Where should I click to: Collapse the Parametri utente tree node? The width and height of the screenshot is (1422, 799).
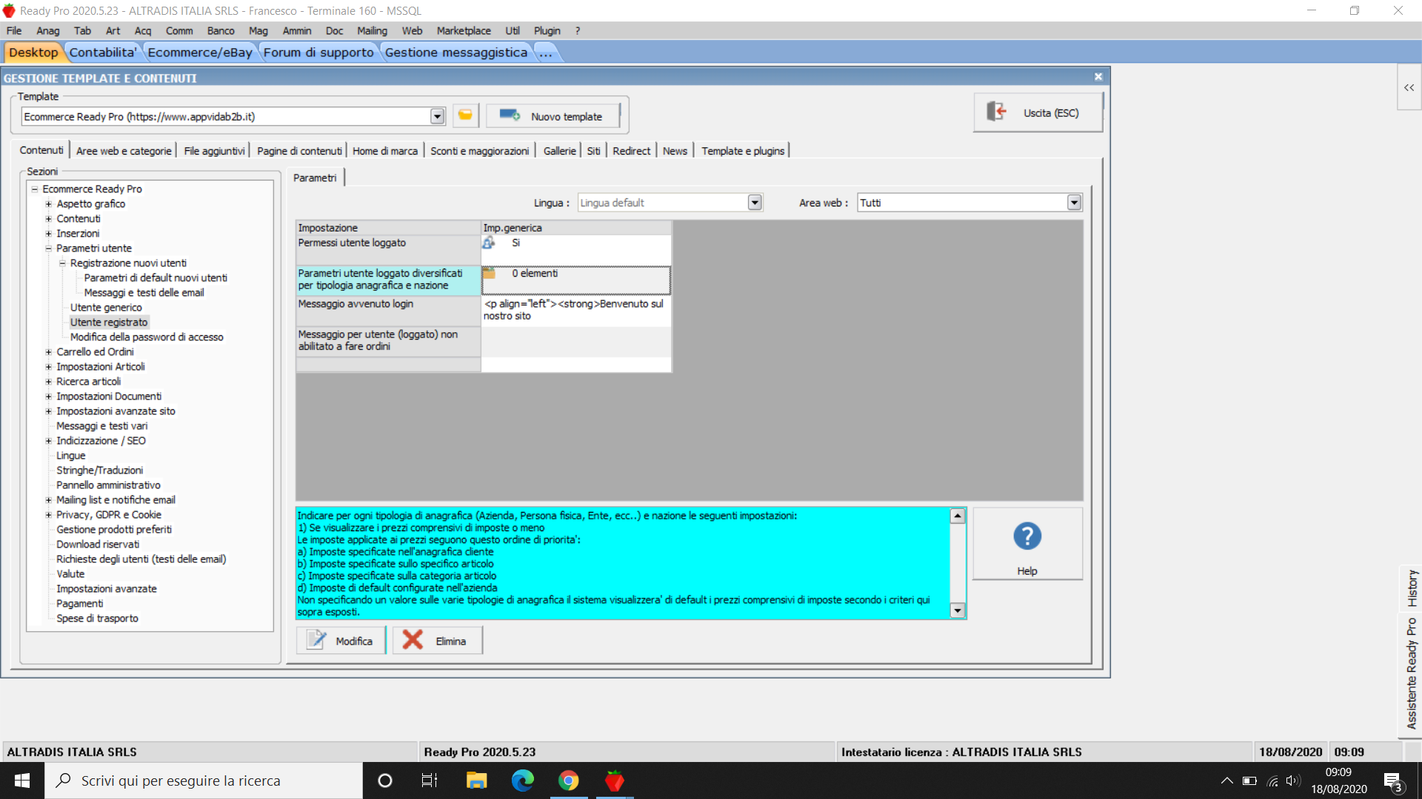coord(48,249)
